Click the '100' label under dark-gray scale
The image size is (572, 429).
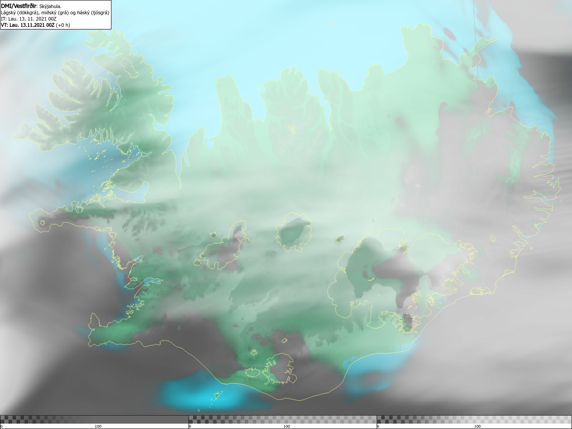(x=98, y=426)
